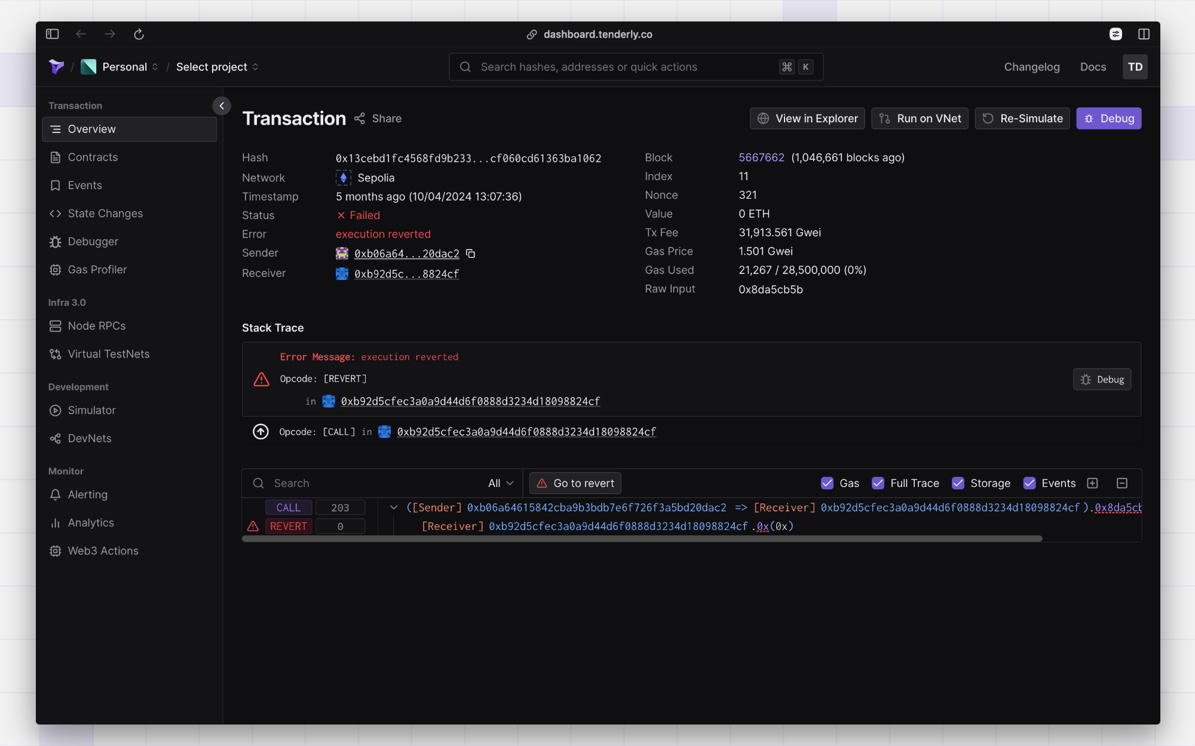Uncheck the Full Trace checkbox
Screen dimensions: 1195x746
tap(878, 483)
